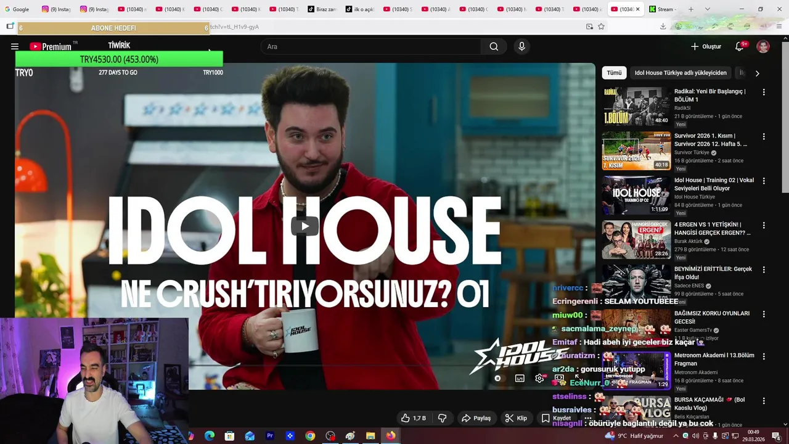Click the search magnifier button

point(494,46)
